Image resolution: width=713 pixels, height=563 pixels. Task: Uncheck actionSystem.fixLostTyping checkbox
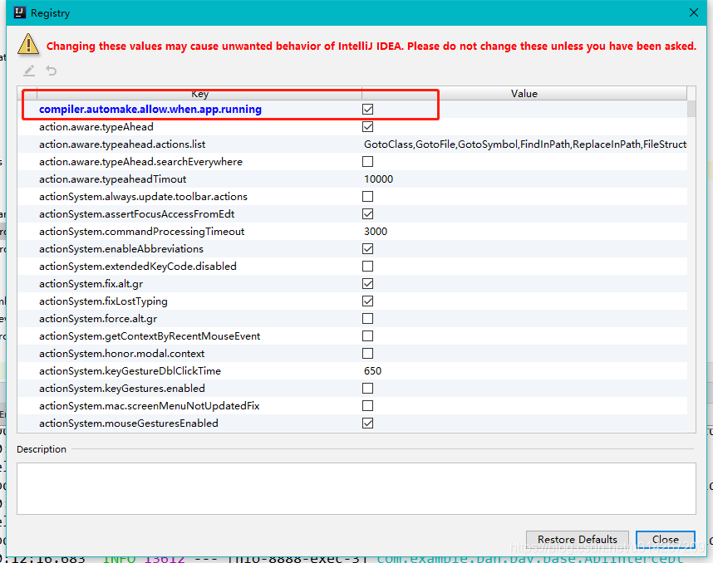(x=367, y=301)
